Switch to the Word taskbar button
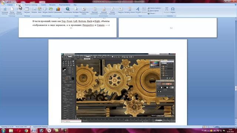This screenshot has height=133, width=237. click(34, 130)
